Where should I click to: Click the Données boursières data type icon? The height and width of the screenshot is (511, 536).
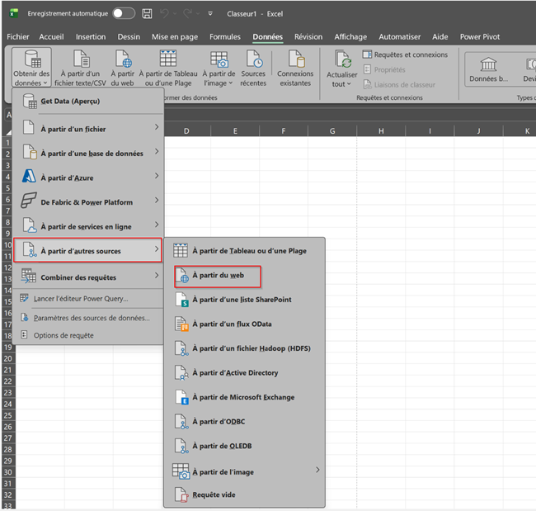(488, 64)
